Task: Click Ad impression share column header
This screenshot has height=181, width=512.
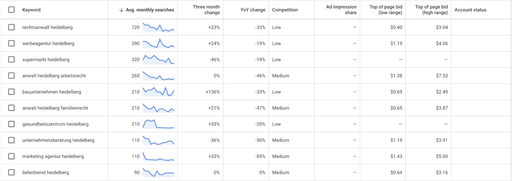Action: tap(341, 10)
